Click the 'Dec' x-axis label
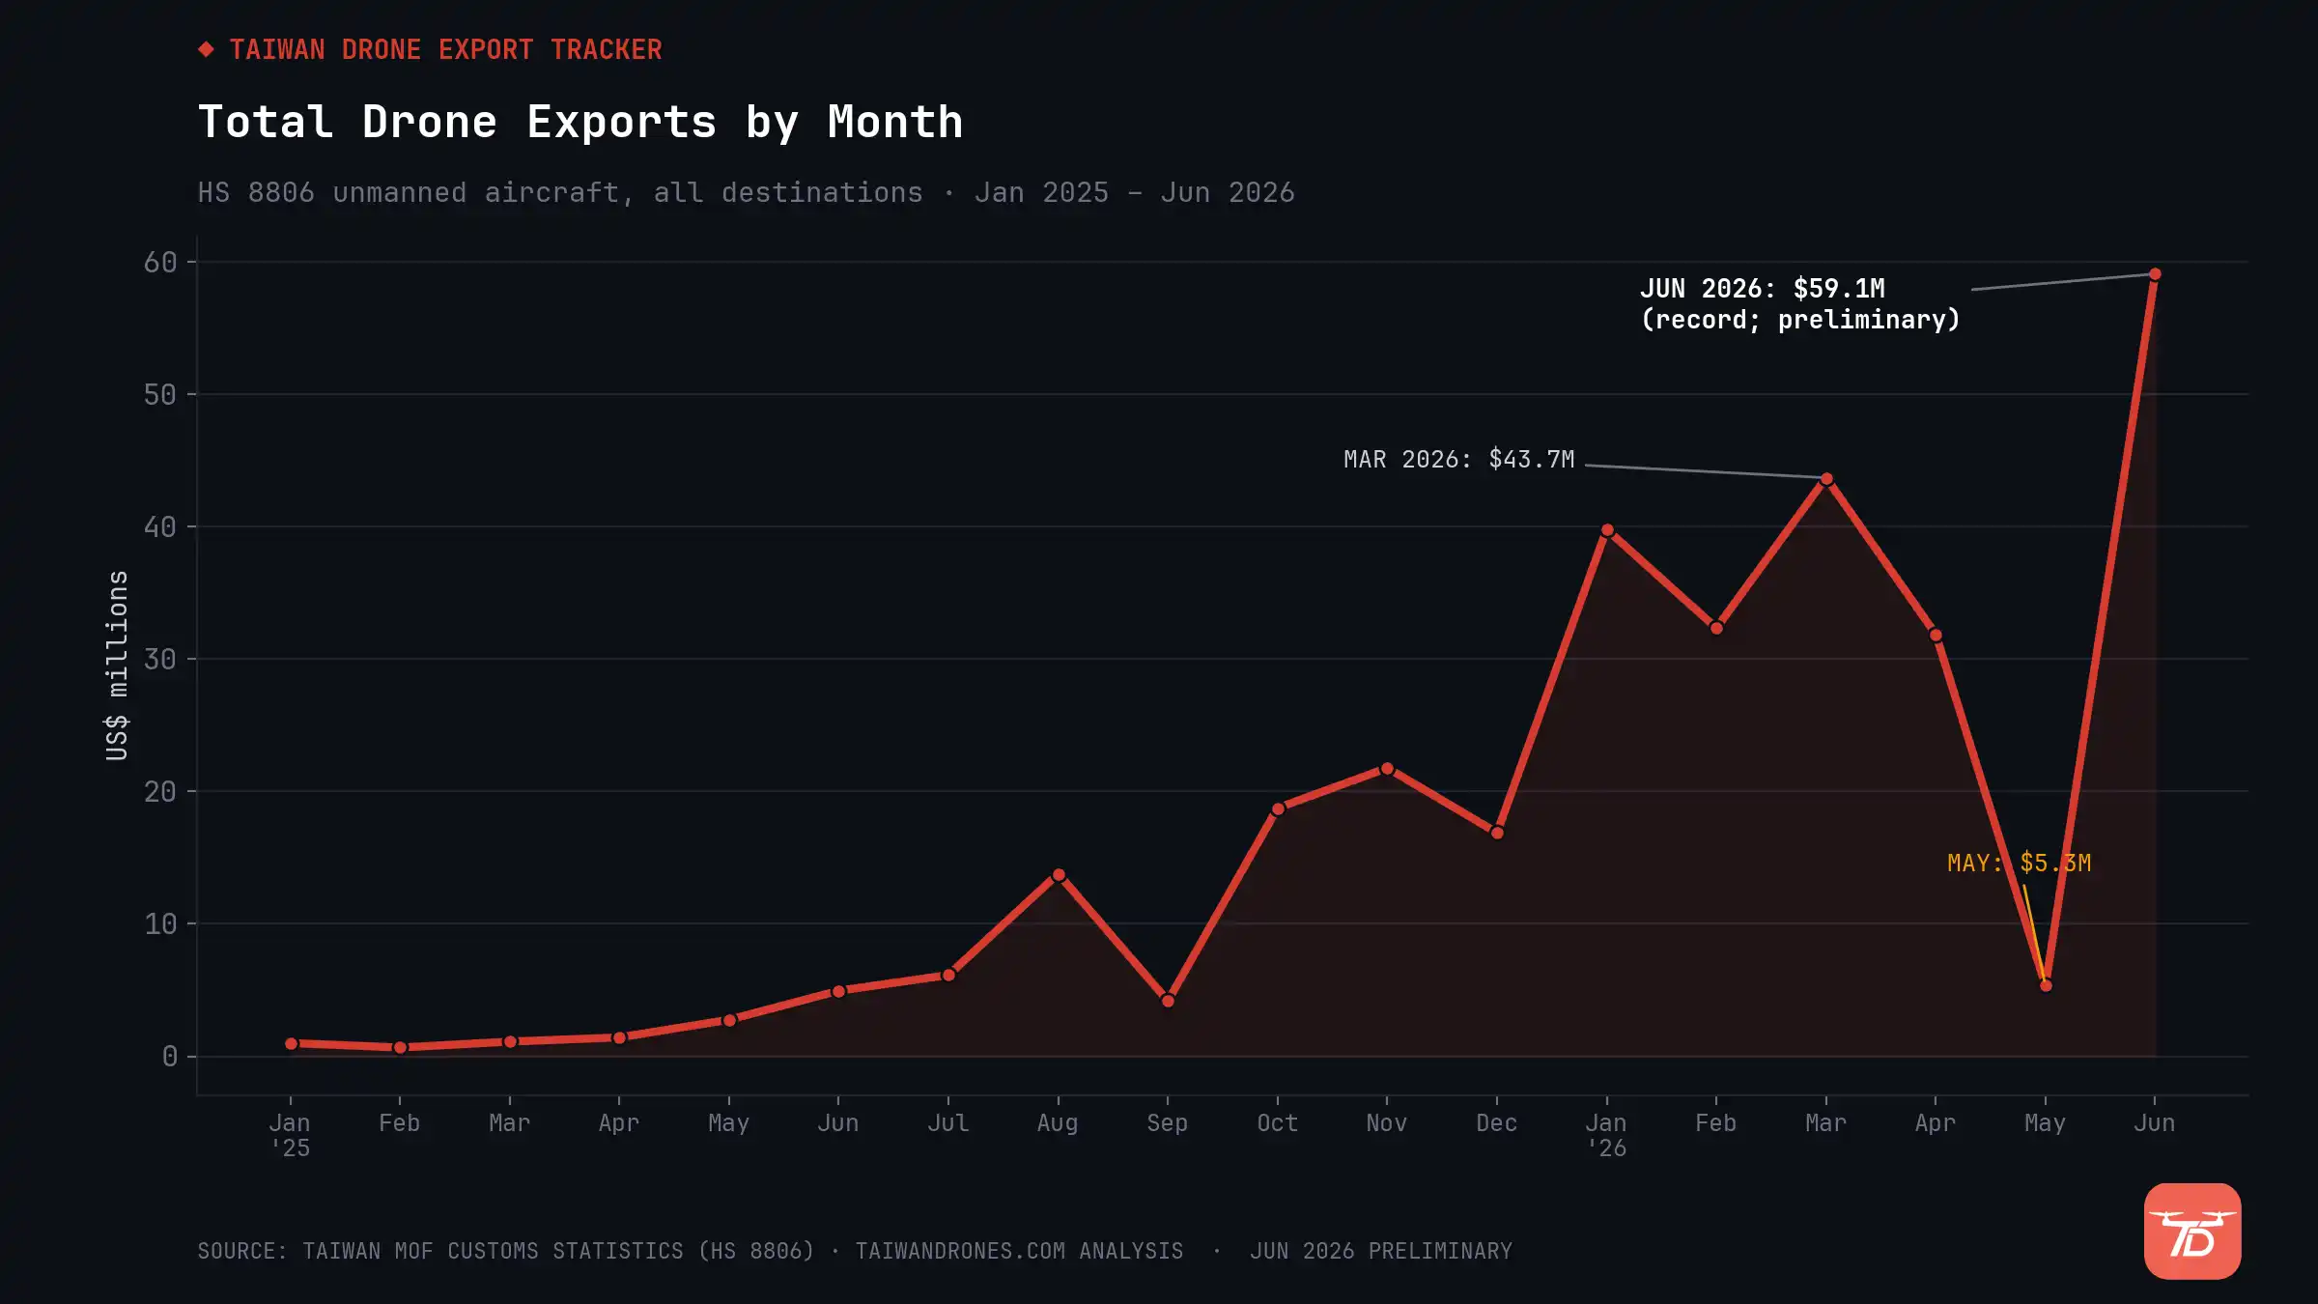Screen dimensions: 2318x1304 tap(1496, 1122)
